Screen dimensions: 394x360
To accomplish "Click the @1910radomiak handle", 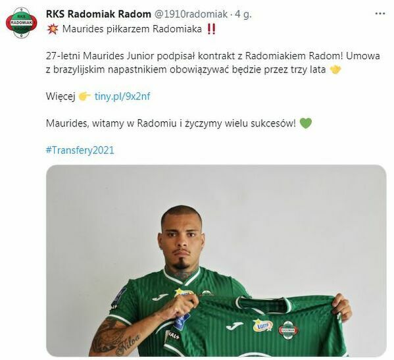I will [x=190, y=14].
